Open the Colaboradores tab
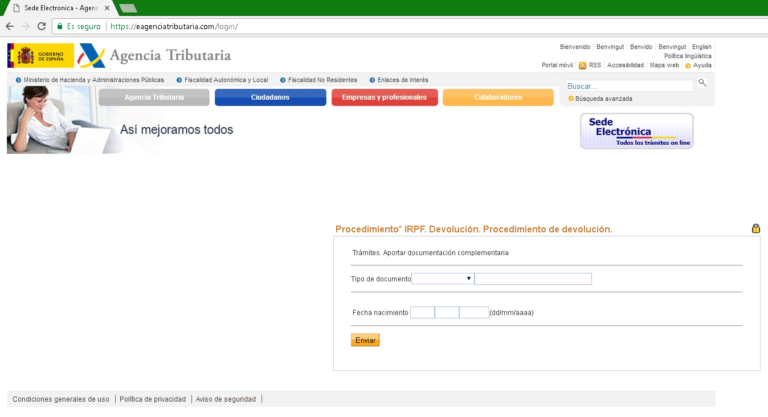The width and height of the screenshot is (768, 417). [x=498, y=97]
